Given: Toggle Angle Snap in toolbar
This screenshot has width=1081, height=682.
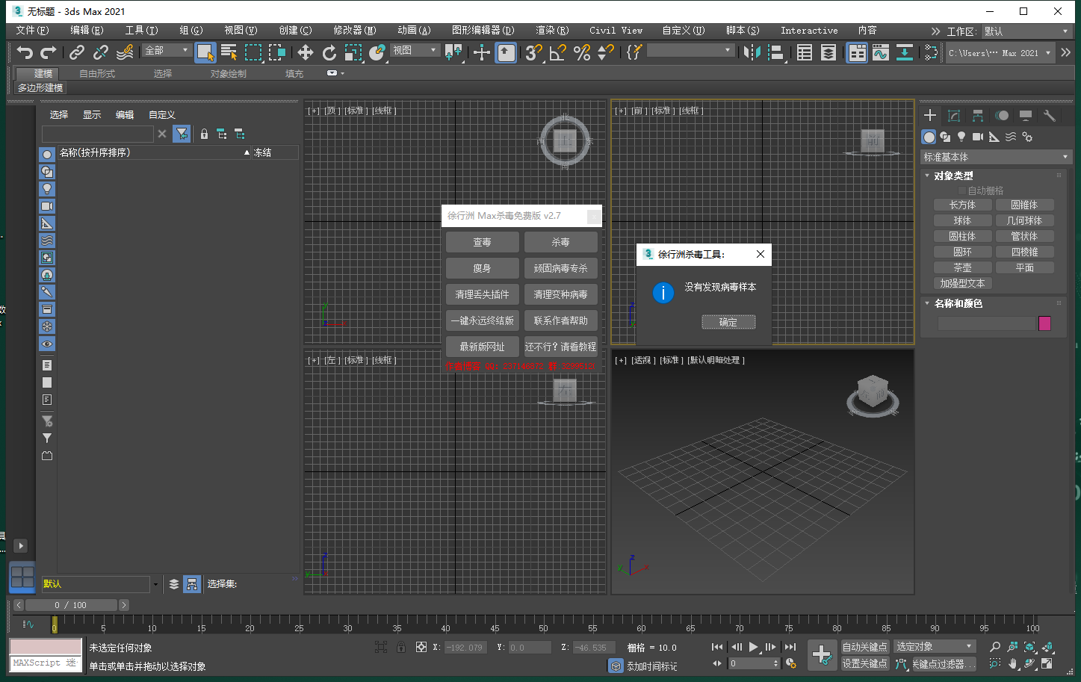Looking at the screenshot, I should pyautogui.click(x=557, y=52).
